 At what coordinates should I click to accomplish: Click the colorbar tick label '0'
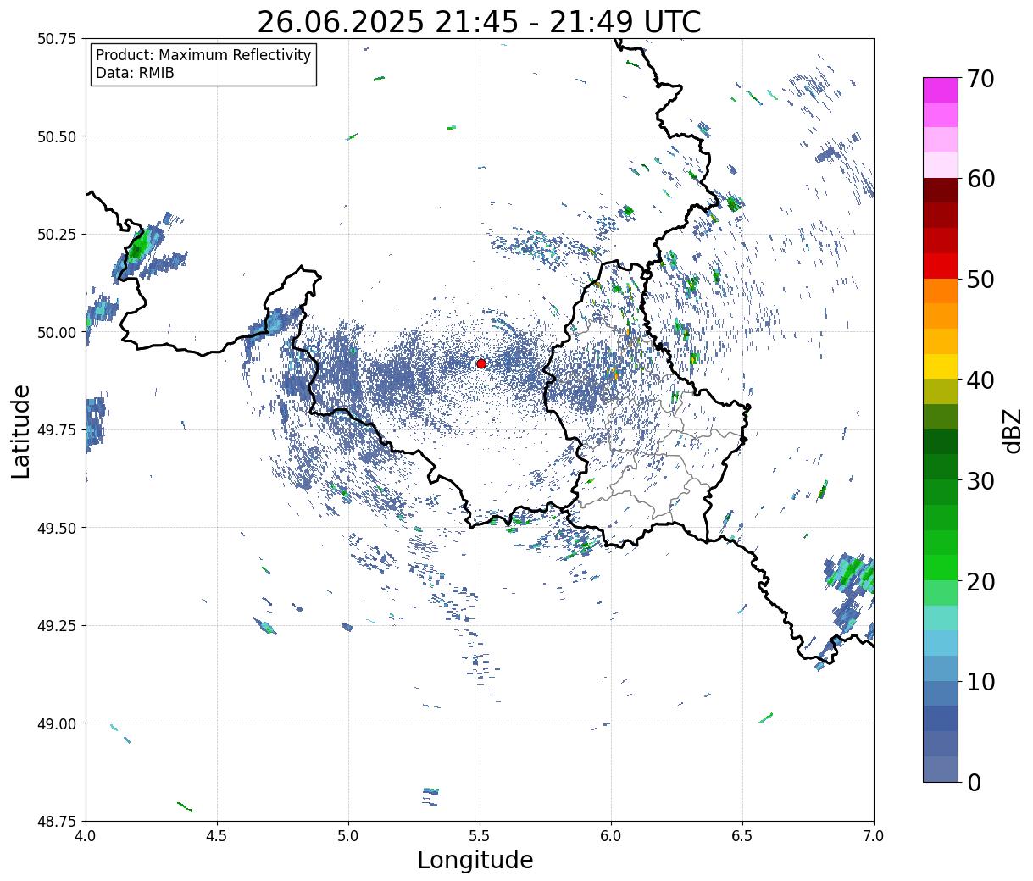click(974, 783)
